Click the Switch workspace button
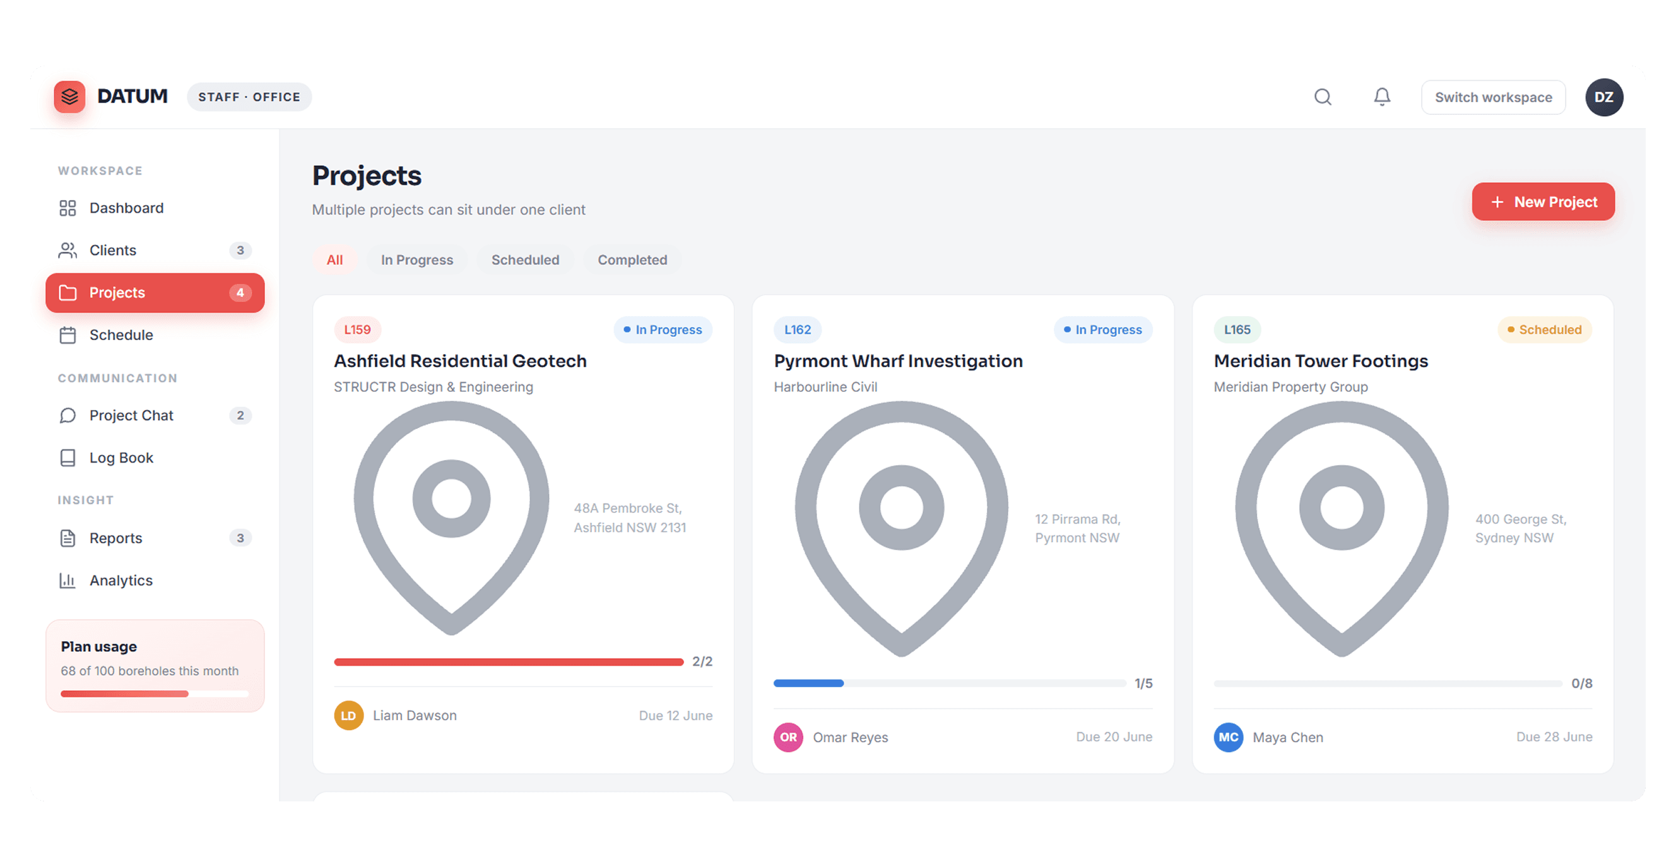 point(1493,98)
